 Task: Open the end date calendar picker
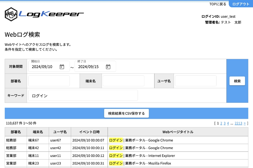point(108,67)
